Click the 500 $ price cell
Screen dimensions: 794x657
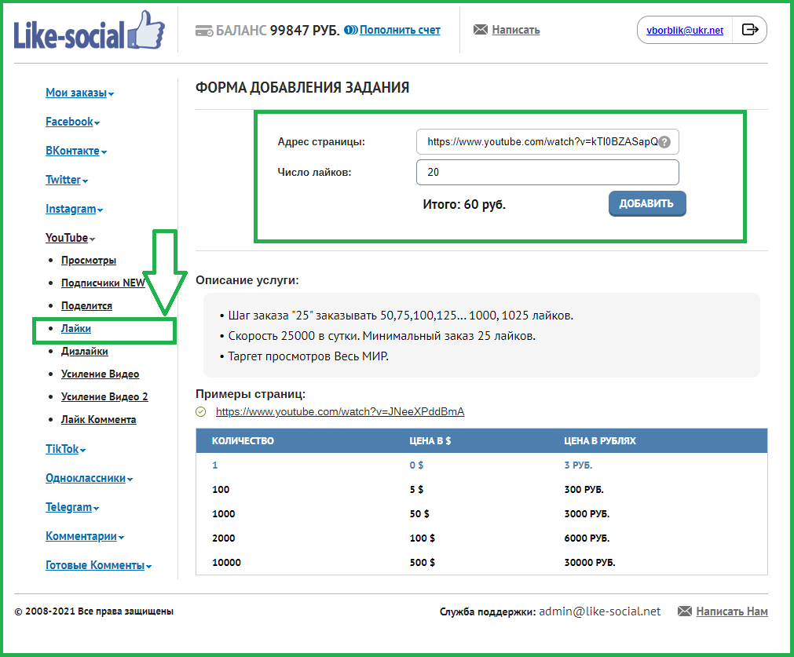coord(423,562)
